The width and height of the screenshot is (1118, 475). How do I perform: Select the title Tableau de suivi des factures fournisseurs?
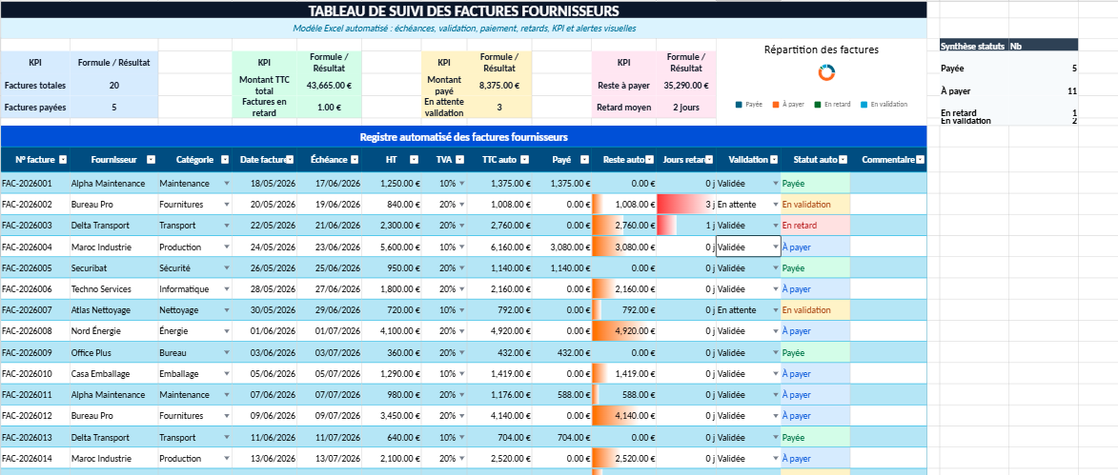(x=463, y=10)
